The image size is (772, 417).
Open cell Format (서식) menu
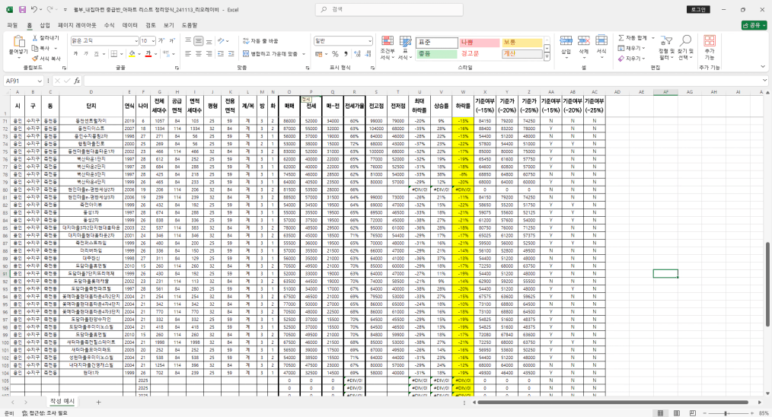coord(601,45)
